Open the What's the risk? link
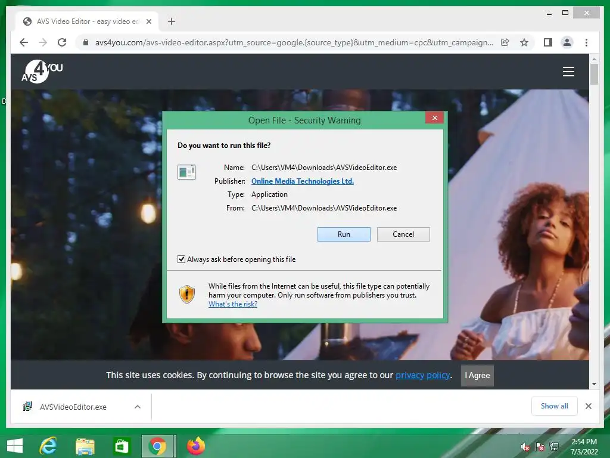Image resolution: width=610 pixels, height=458 pixels. (x=233, y=304)
